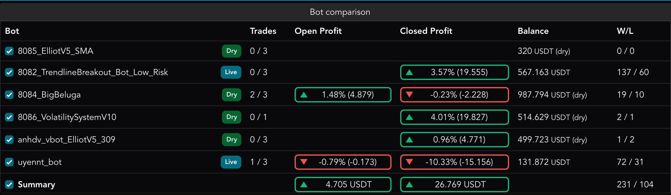Select the 8084_BigBeluga bot name
671x195 pixels.
[x=49, y=95]
